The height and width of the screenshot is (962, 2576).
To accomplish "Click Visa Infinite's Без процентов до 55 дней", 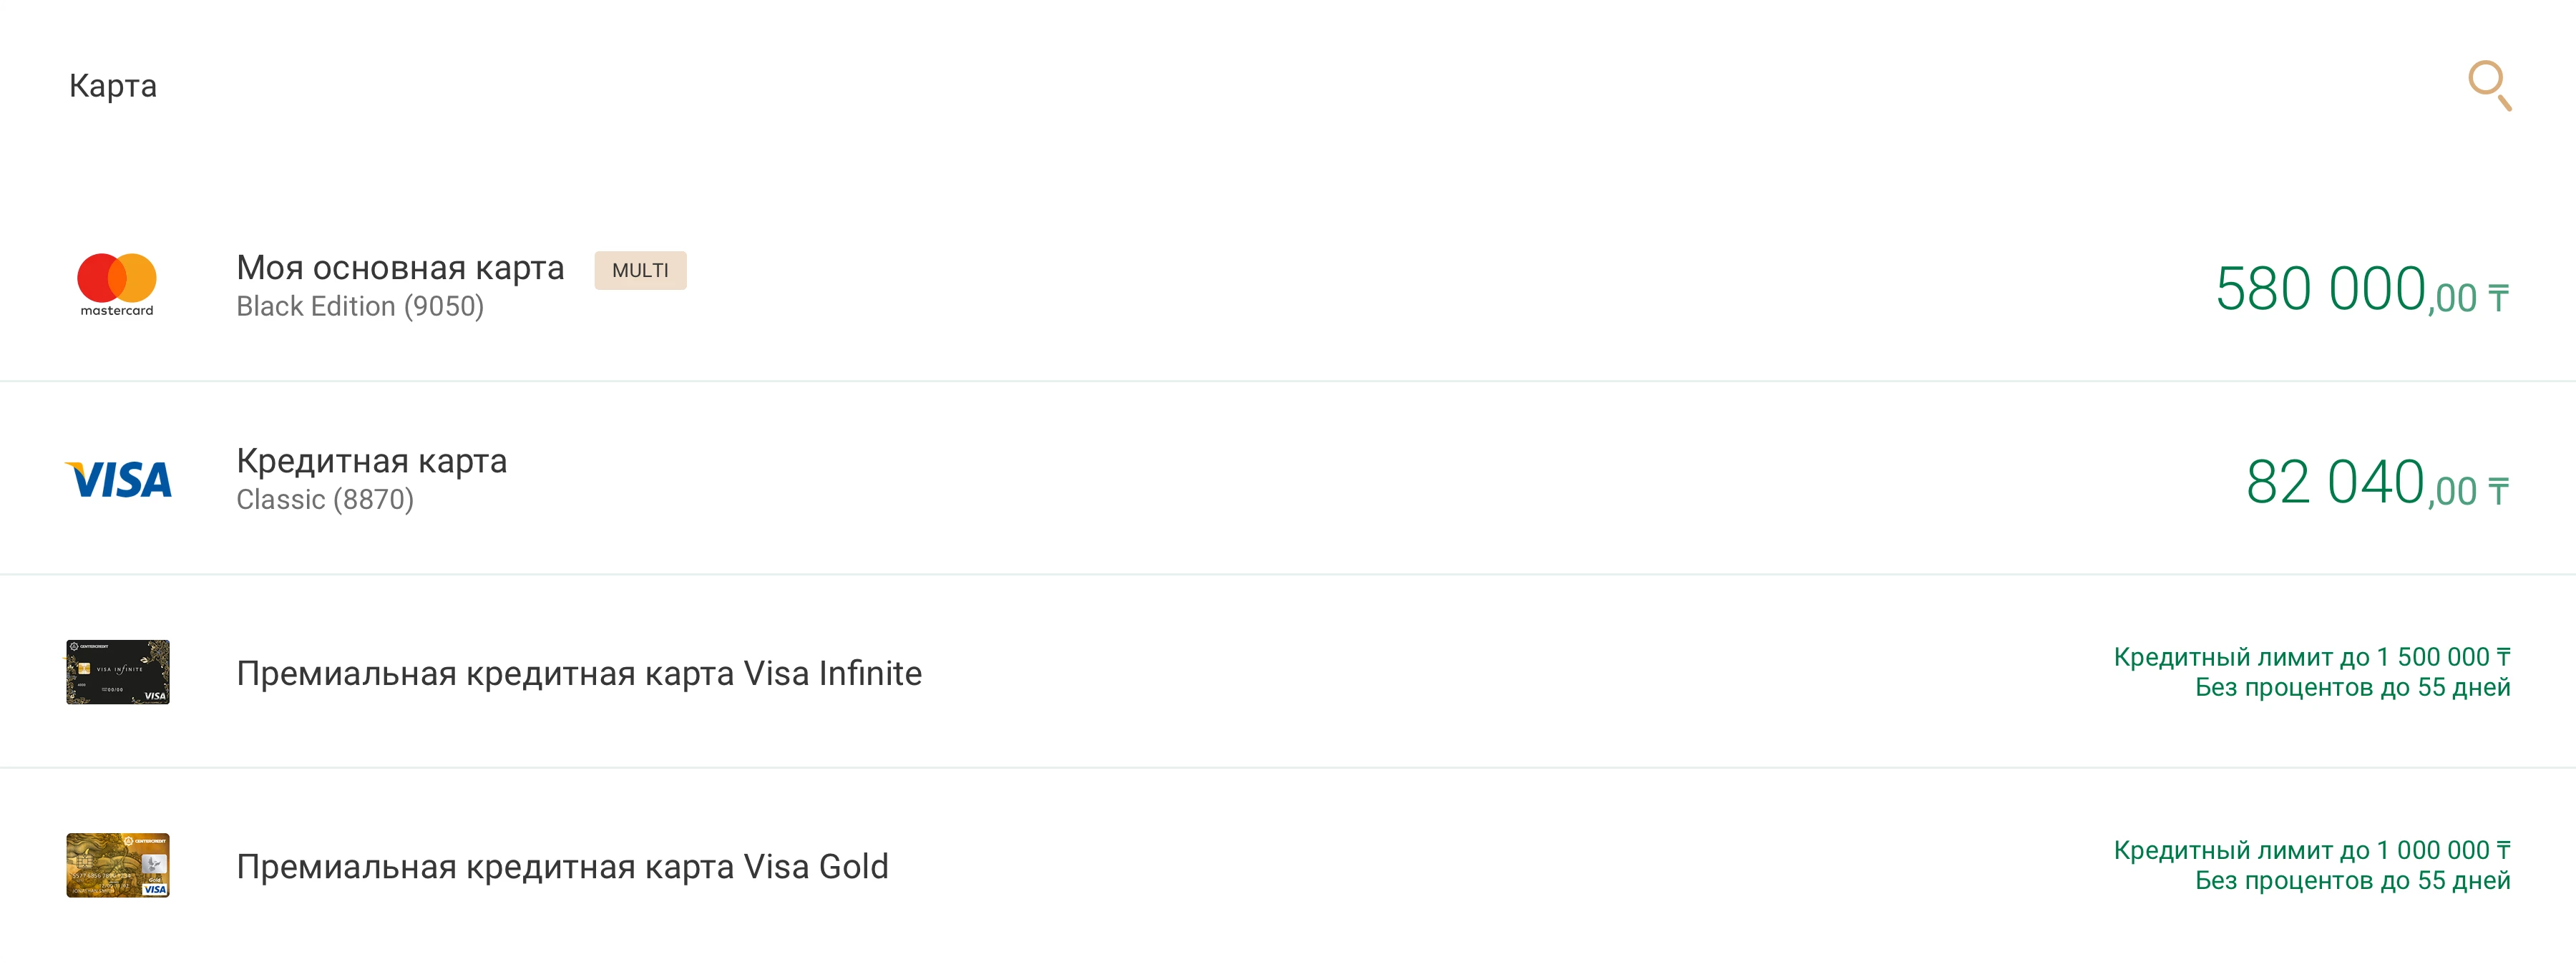I will pyautogui.click(x=2352, y=688).
